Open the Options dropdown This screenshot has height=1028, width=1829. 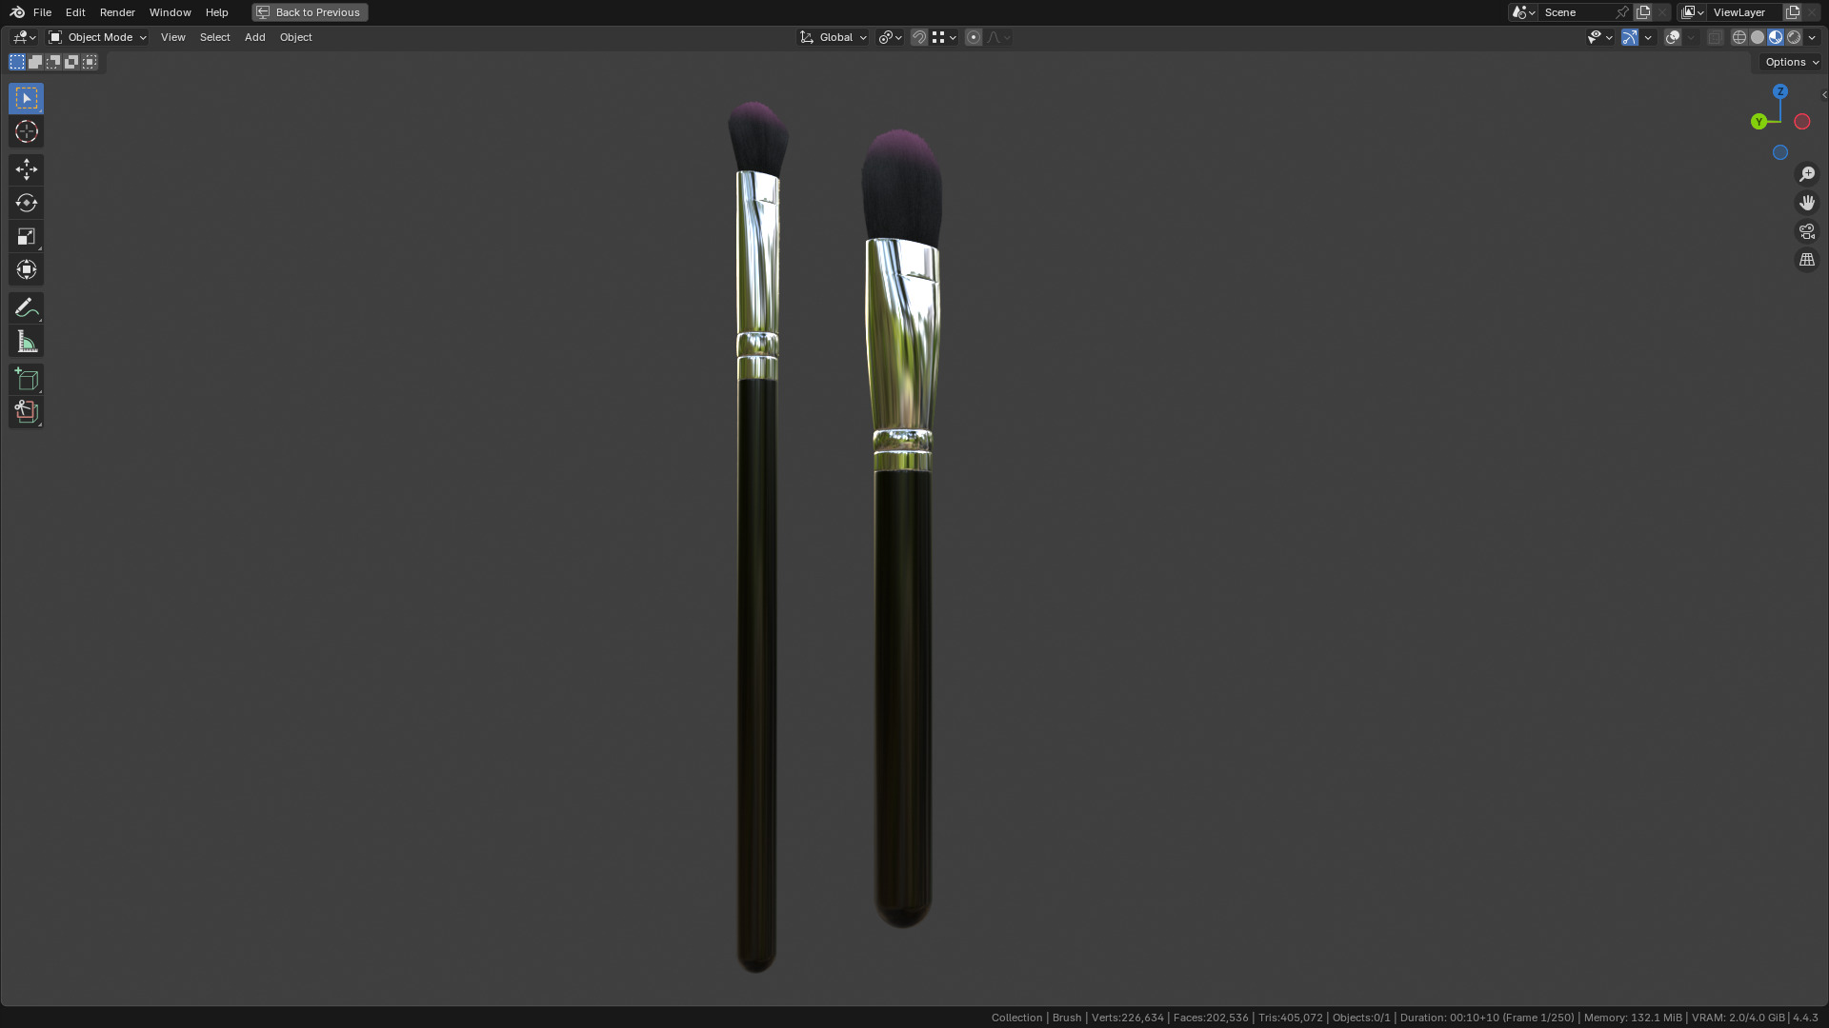coord(1791,62)
